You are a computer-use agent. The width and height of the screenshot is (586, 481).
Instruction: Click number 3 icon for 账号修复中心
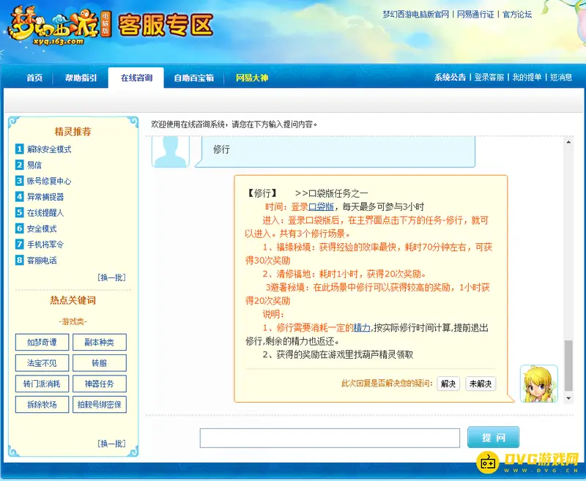point(20,181)
